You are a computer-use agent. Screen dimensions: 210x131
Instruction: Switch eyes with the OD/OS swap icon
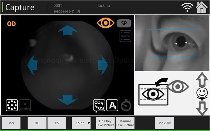pyautogui.click(x=99, y=105)
